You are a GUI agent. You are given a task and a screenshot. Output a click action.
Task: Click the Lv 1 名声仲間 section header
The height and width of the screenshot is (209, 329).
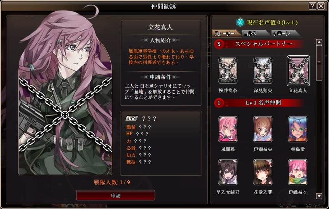click(x=259, y=103)
